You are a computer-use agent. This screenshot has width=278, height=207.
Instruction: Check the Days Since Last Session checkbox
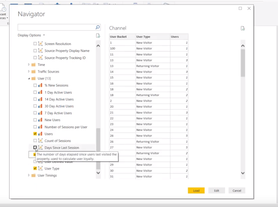35,148
